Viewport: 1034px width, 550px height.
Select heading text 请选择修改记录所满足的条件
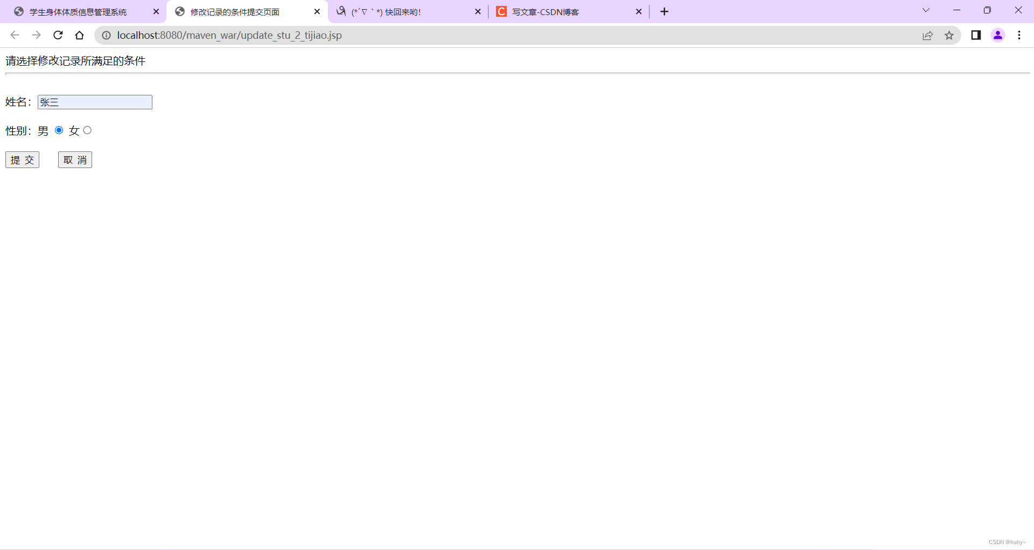pyautogui.click(x=75, y=61)
